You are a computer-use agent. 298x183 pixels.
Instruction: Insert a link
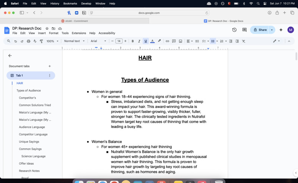tap(167, 41)
